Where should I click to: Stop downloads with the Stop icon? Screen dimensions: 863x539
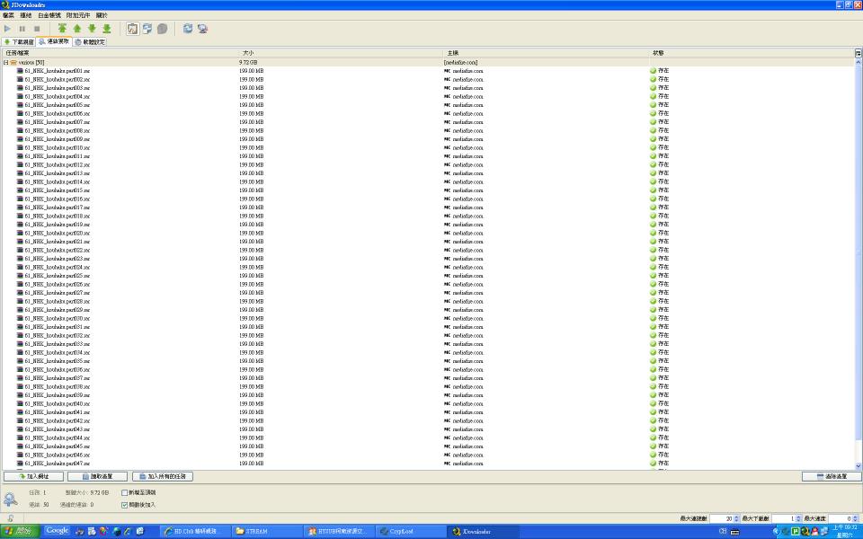[x=36, y=28]
